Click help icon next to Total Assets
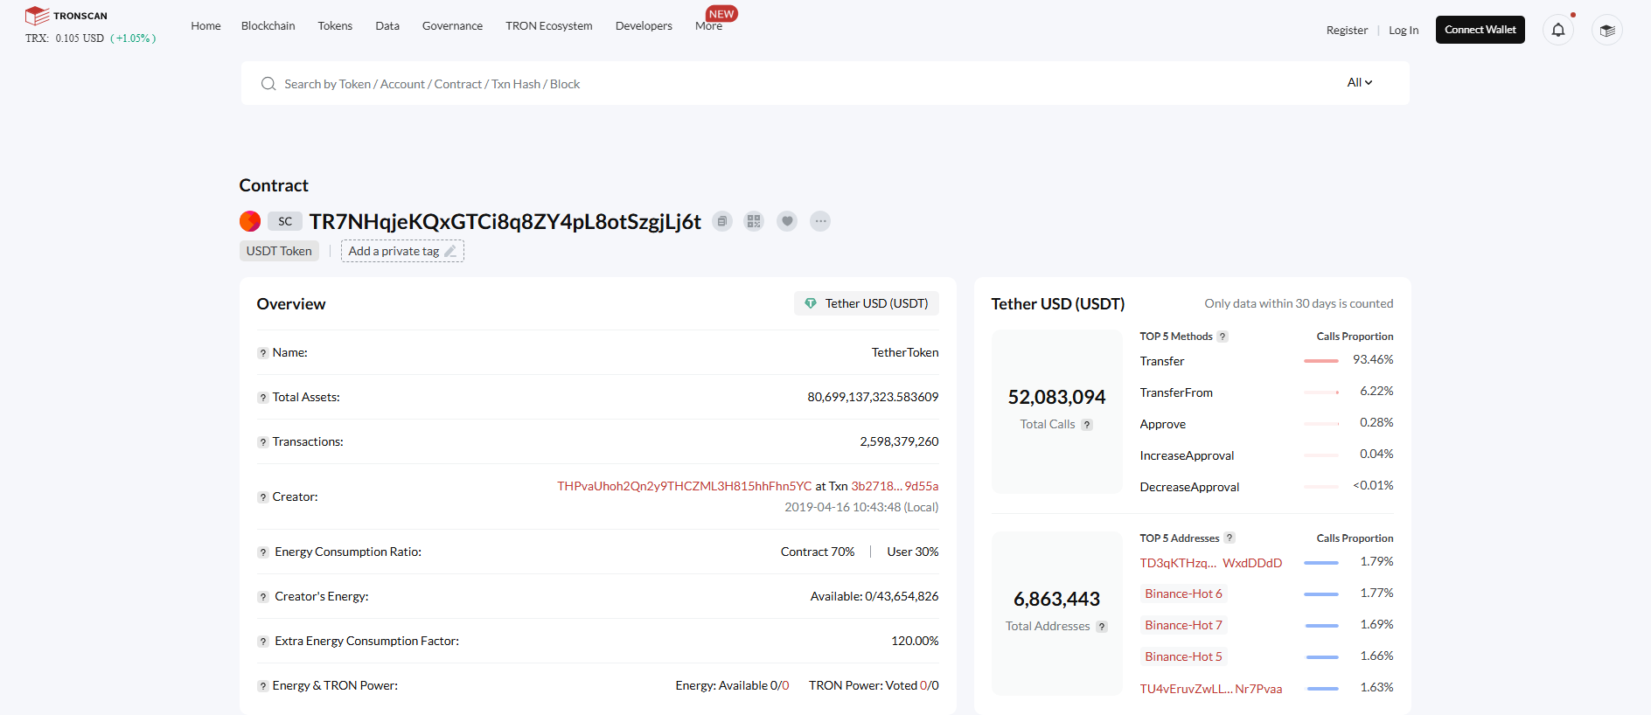 pyautogui.click(x=262, y=398)
